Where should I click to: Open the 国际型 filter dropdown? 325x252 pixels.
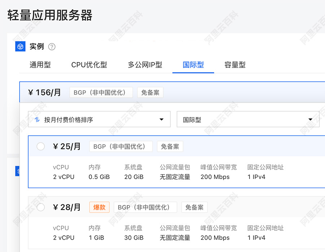248,119
